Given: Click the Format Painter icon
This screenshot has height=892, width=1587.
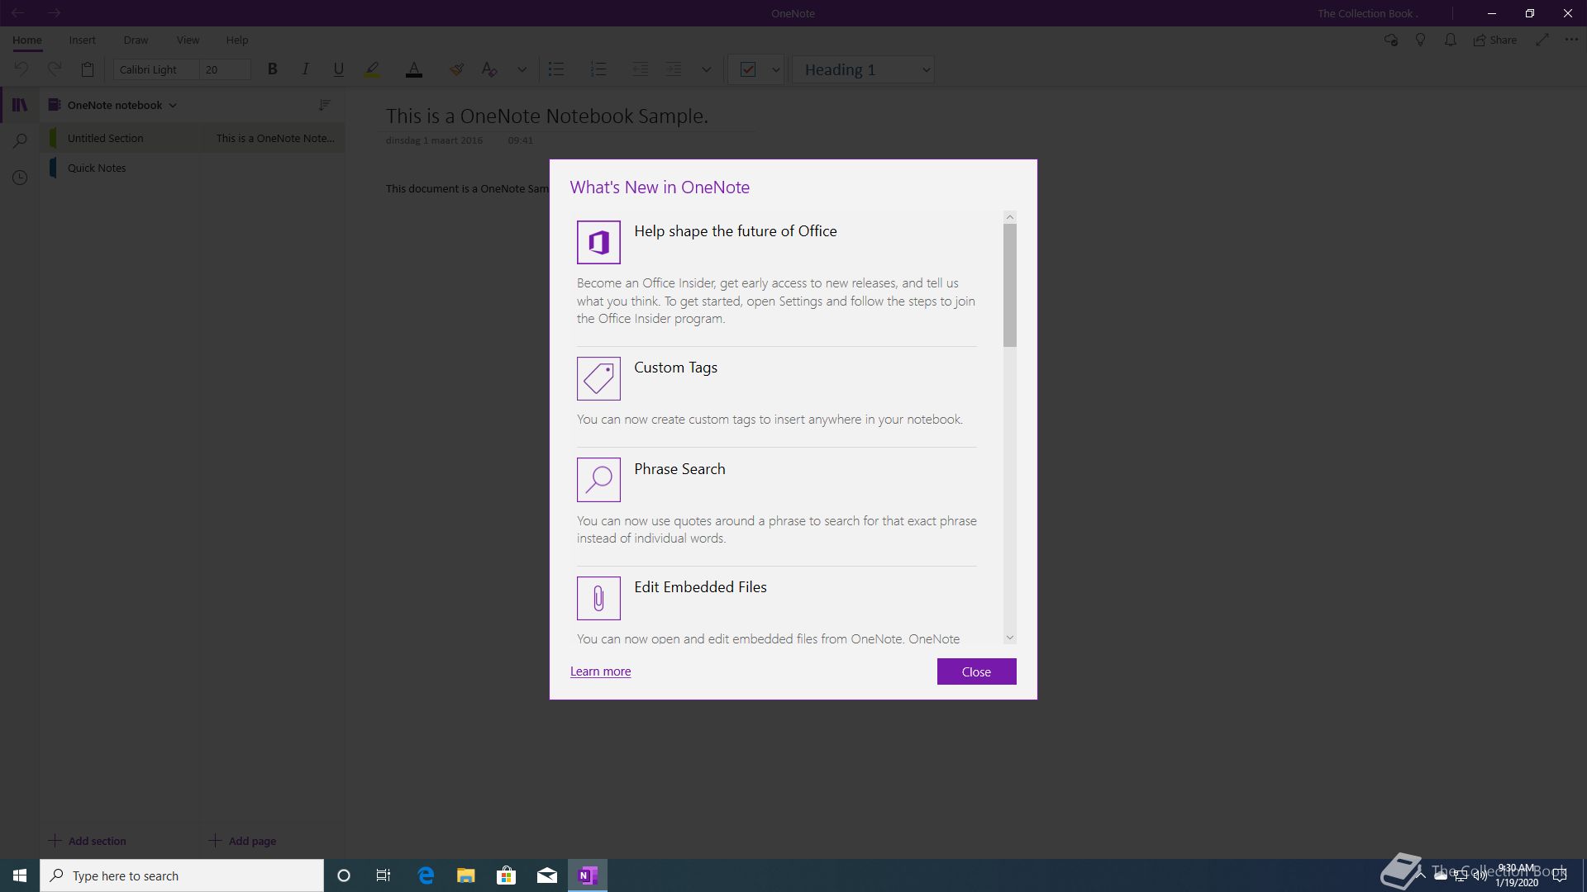Looking at the screenshot, I should pos(456,69).
